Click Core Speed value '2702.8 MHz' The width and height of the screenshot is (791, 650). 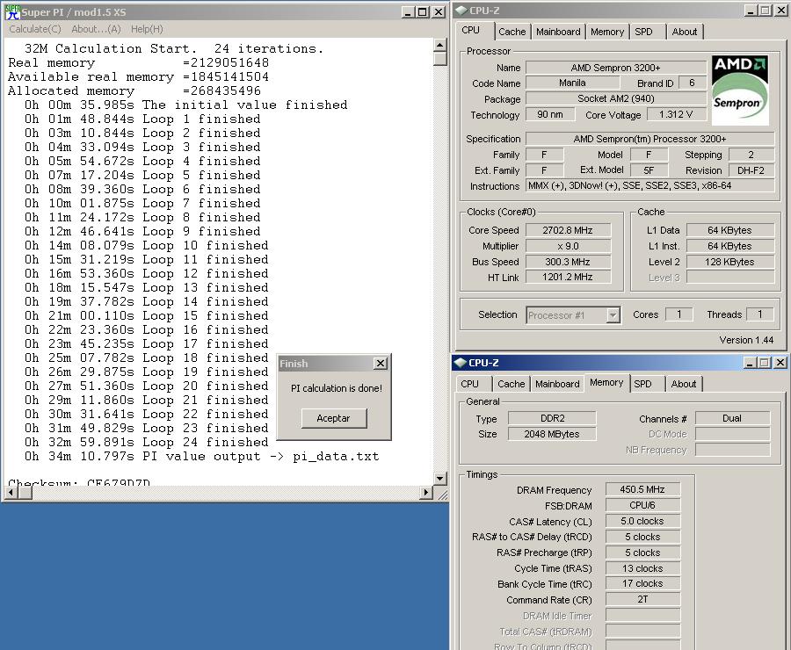[568, 230]
